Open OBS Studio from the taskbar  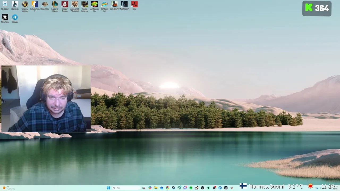click(214, 188)
